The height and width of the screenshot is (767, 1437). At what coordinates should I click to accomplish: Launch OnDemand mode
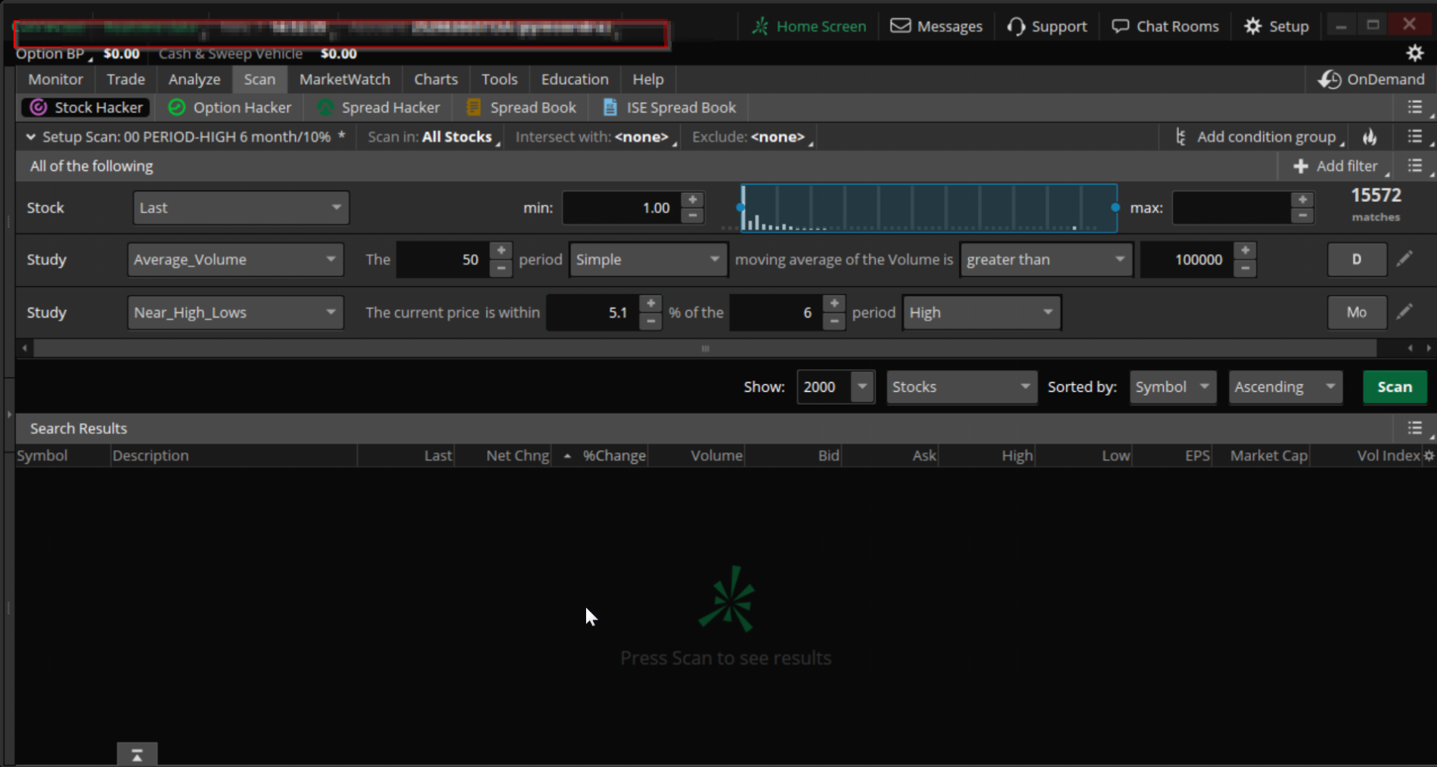1370,79
